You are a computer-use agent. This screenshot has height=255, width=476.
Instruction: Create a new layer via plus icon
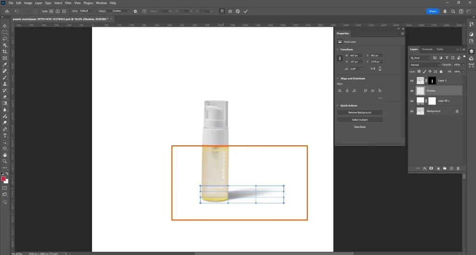(x=451, y=168)
